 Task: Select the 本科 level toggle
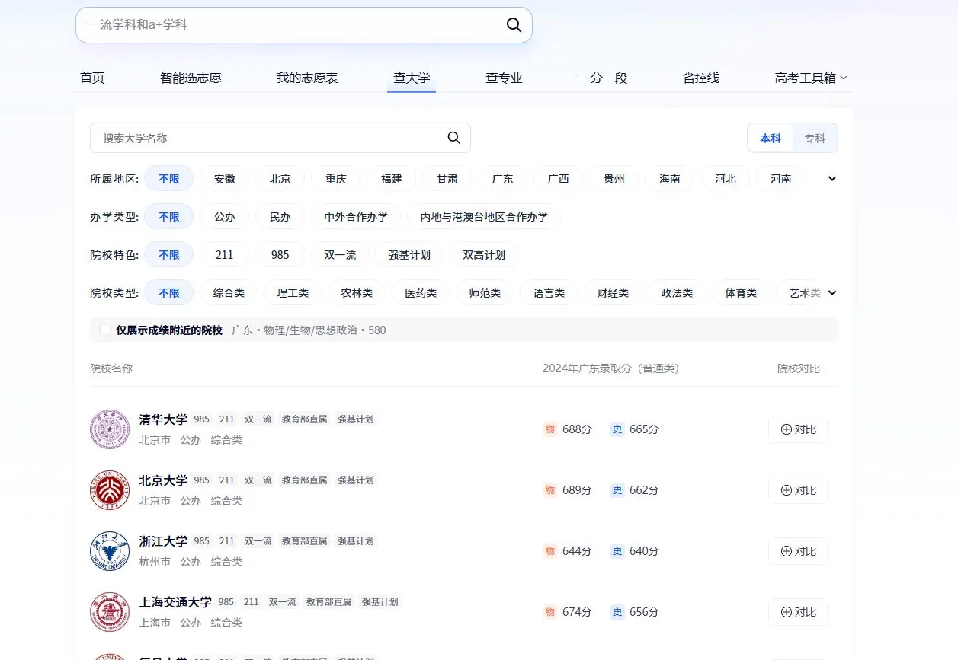point(771,139)
